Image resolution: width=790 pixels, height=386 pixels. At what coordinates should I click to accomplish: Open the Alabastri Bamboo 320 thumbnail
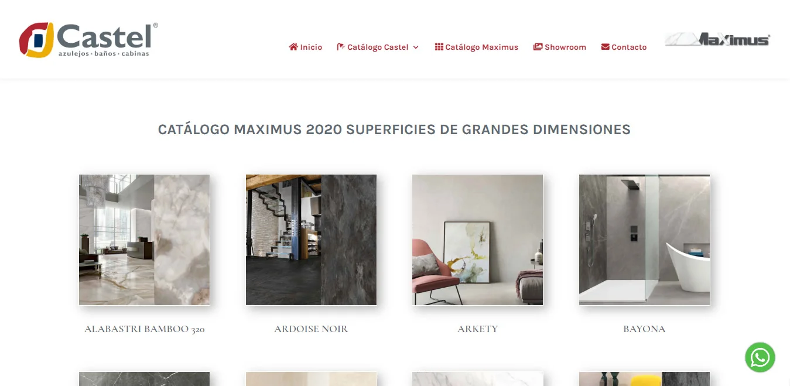(x=145, y=240)
